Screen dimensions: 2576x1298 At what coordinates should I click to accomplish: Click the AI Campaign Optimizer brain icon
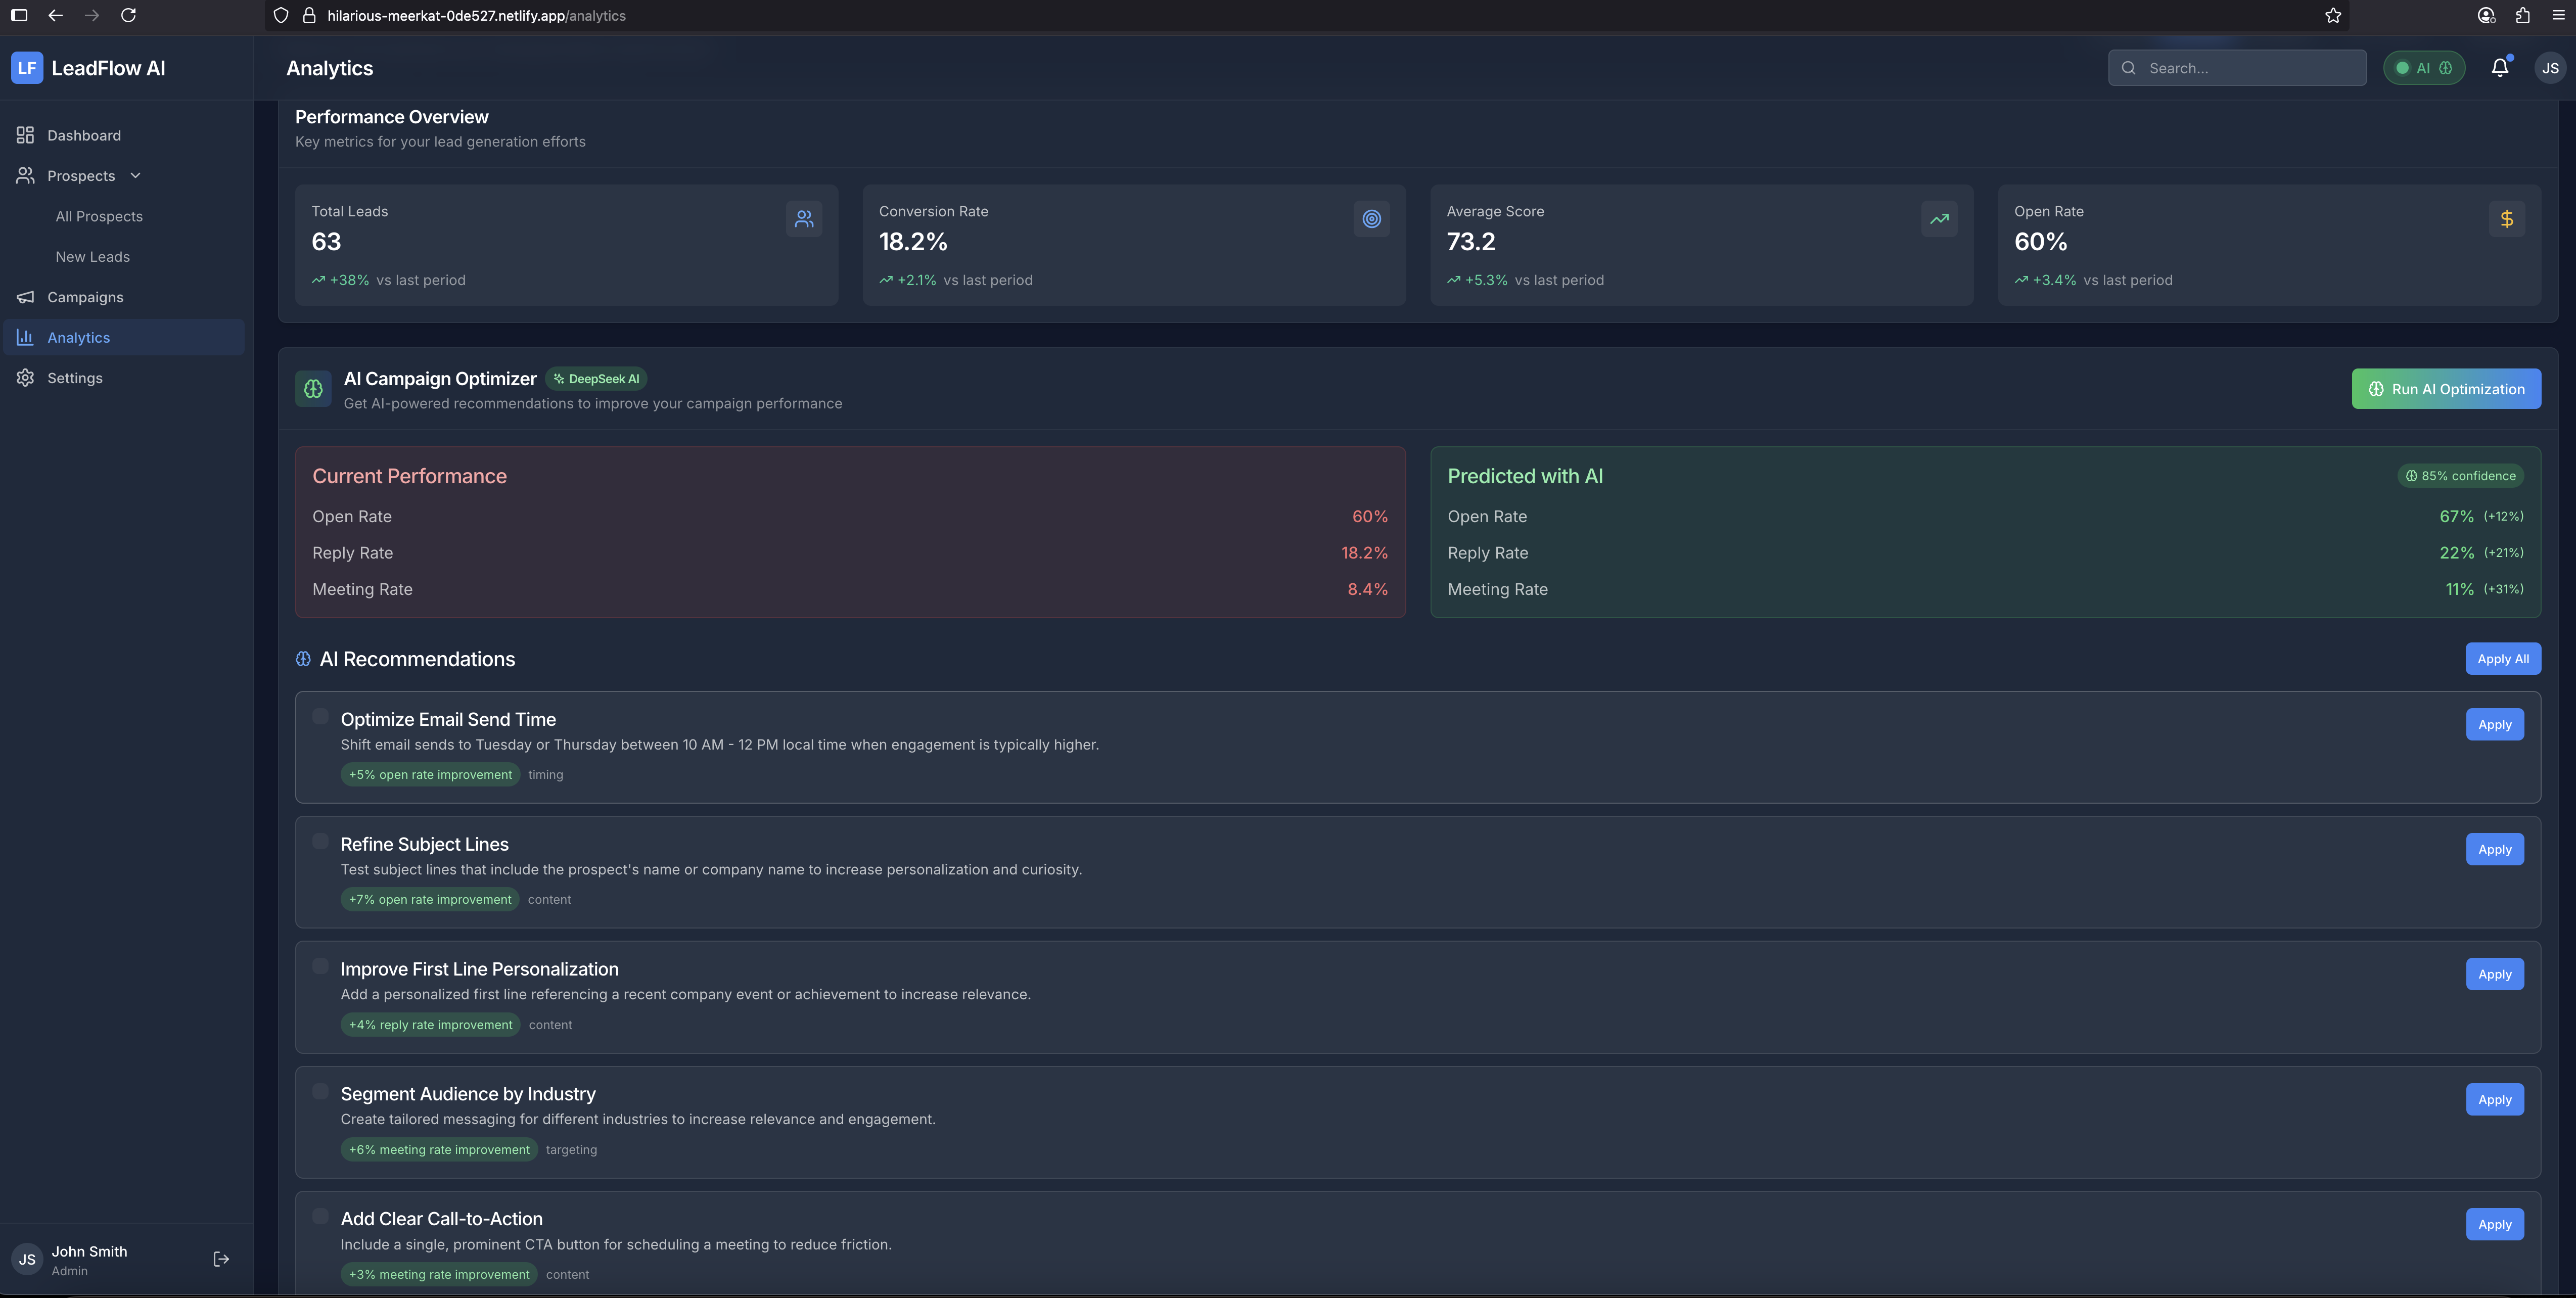(x=313, y=389)
